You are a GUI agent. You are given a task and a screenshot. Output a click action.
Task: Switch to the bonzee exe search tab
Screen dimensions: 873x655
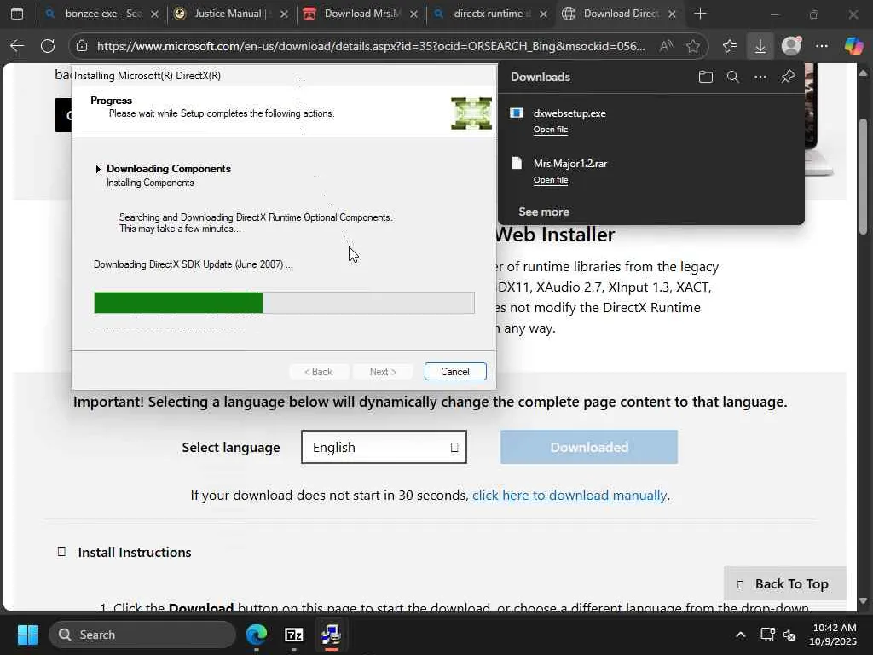[101, 14]
